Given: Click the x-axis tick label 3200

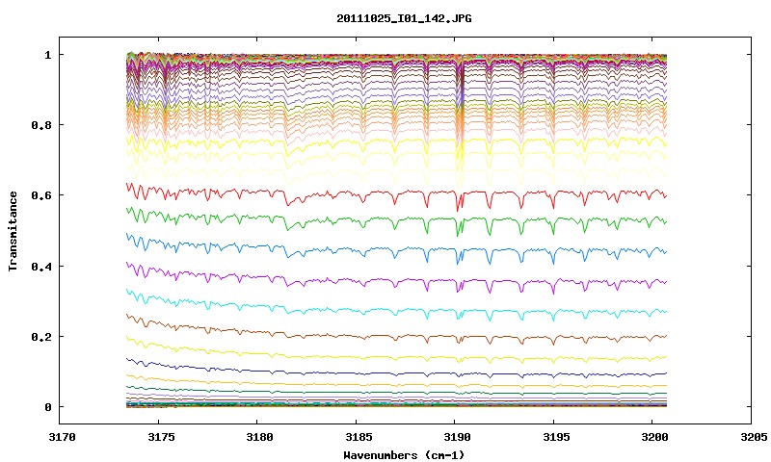Looking at the screenshot, I should click(x=655, y=437).
